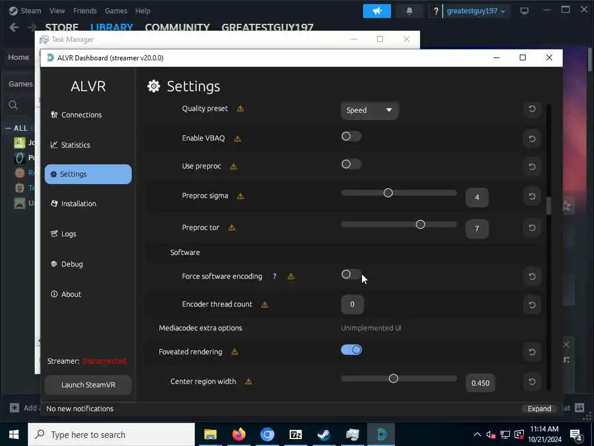The height and width of the screenshot is (446, 594).
Task: Reset Preproc sigma to default
Action: (x=532, y=196)
